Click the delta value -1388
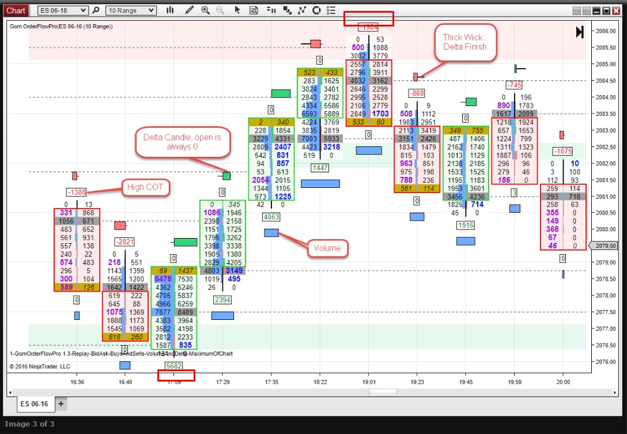This screenshot has height=434, width=627. pos(77,192)
